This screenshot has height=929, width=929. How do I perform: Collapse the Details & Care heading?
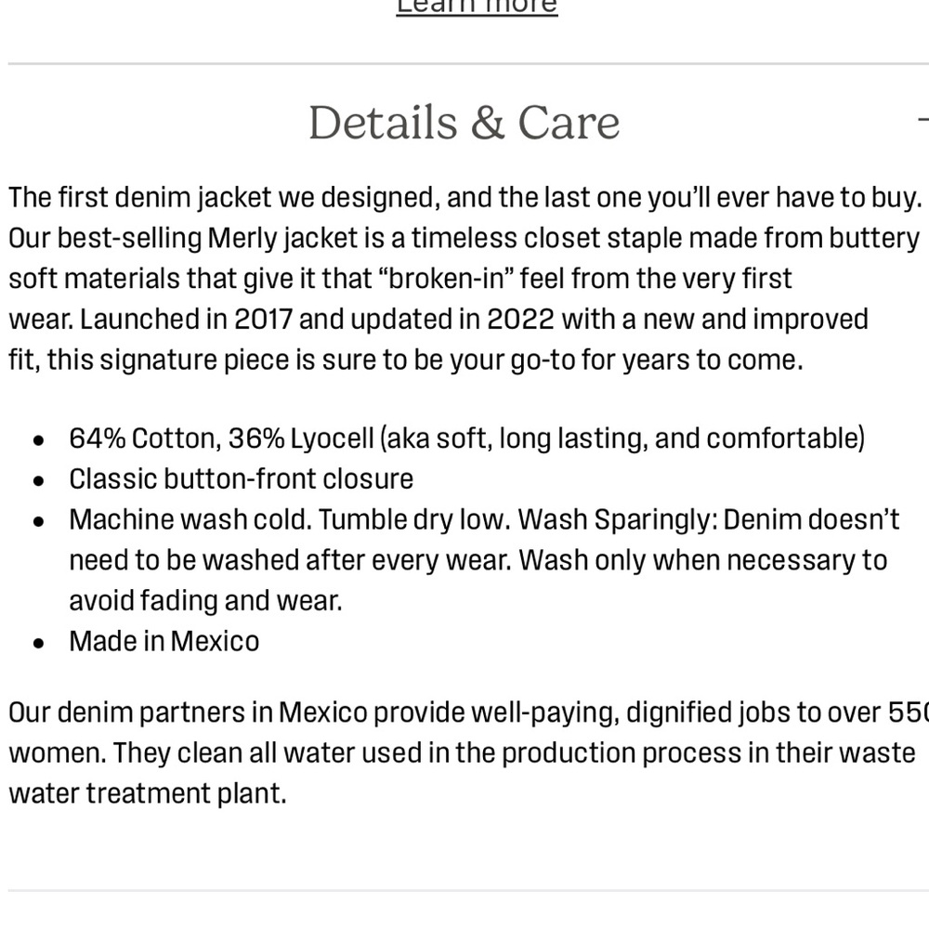point(464,123)
